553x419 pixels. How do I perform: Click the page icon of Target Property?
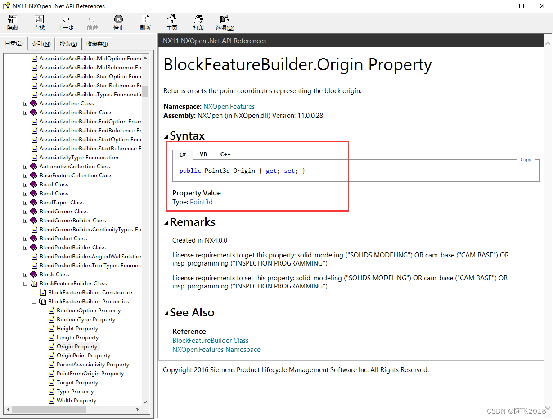(52, 383)
